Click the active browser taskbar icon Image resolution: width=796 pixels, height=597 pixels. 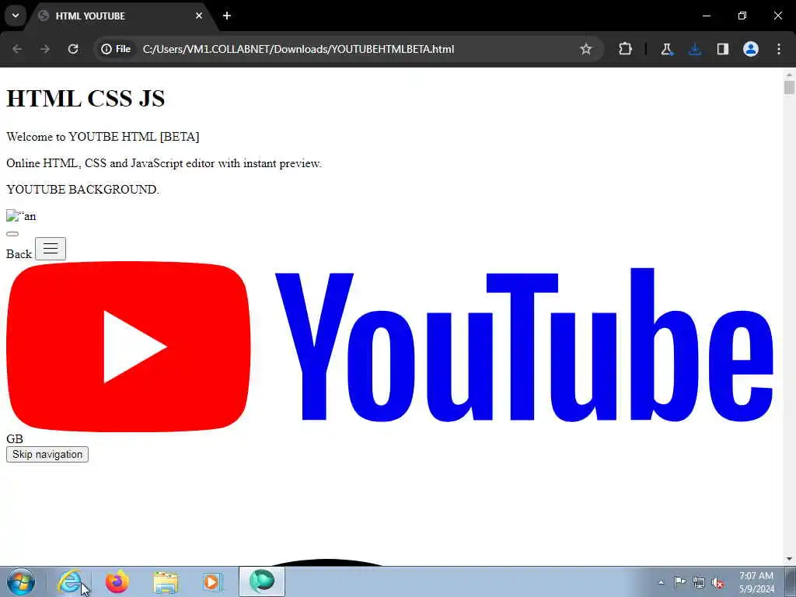point(262,581)
